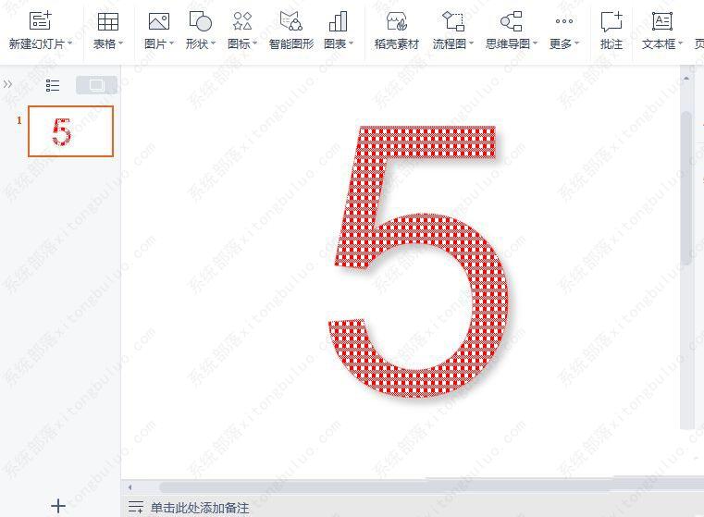Image resolution: width=704 pixels, height=517 pixels.
Task: Click the horizontal scrollbar left arrow
Action: click(130, 486)
